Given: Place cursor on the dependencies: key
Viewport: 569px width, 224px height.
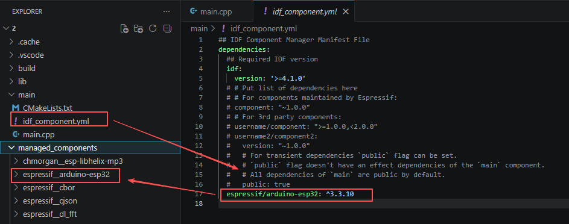Looking at the screenshot, I should 244,49.
